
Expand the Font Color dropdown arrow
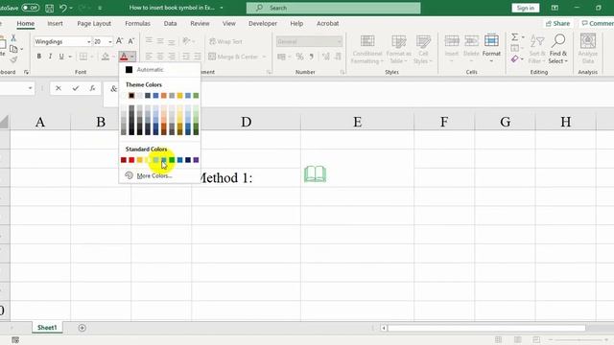(x=132, y=57)
